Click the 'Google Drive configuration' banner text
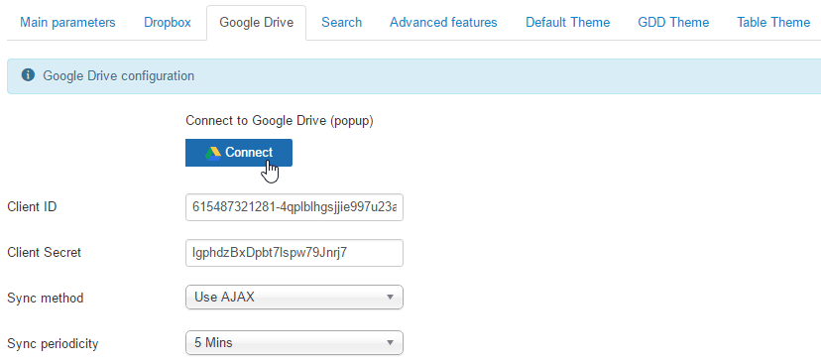Viewport: 821px width, 363px height. click(118, 76)
